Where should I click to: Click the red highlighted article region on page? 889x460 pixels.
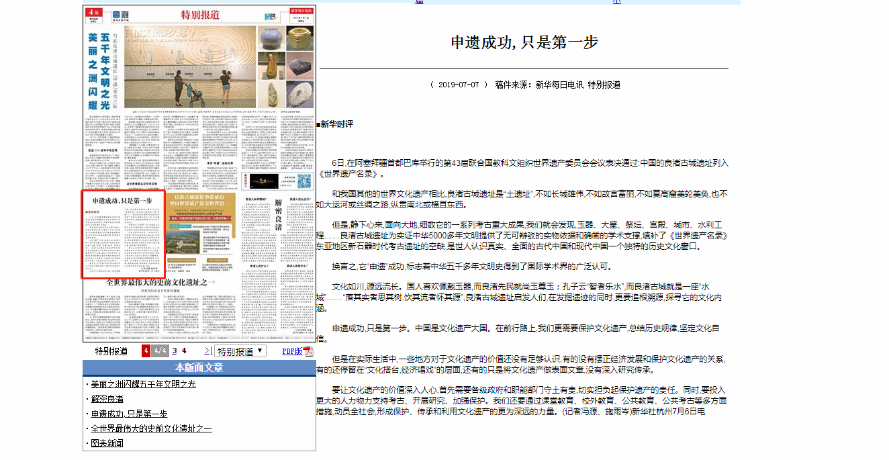pos(123,234)
